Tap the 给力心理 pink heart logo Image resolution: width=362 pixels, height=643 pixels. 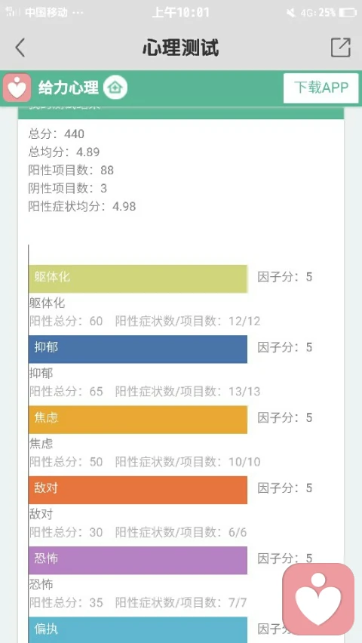point(17,88)
